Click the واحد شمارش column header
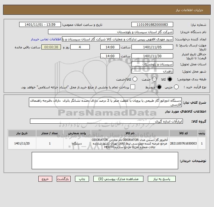This screenshot has height=207, width=214. [77, 133]
